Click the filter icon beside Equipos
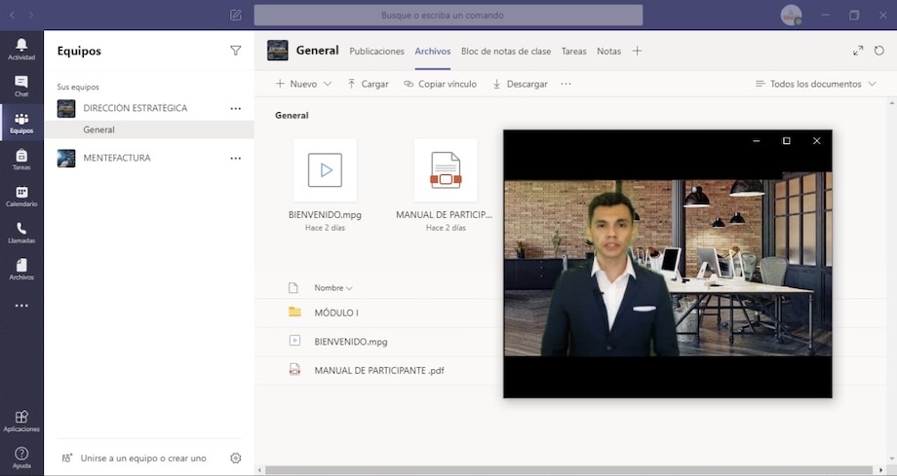The image size is (897, 476). pos(235,51)
